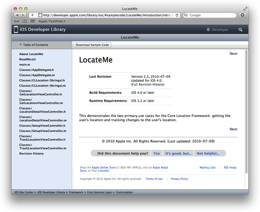Open Classes/SetupViewController.m

click(x=43, y=131)
